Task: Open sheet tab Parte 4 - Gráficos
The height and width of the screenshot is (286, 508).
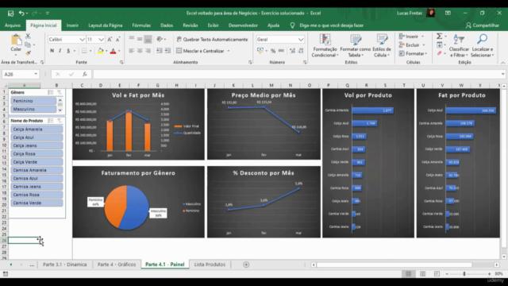Action: point(117,265)
